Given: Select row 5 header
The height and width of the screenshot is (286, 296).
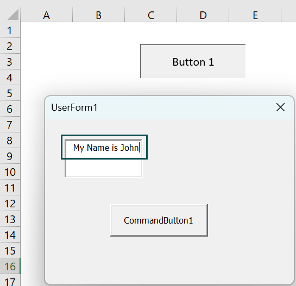Looking at the screenshot, I should point(10,93).
